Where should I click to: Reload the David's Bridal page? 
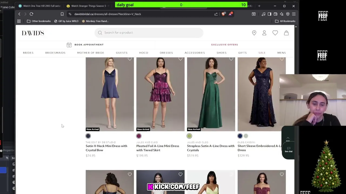(31, 14)
